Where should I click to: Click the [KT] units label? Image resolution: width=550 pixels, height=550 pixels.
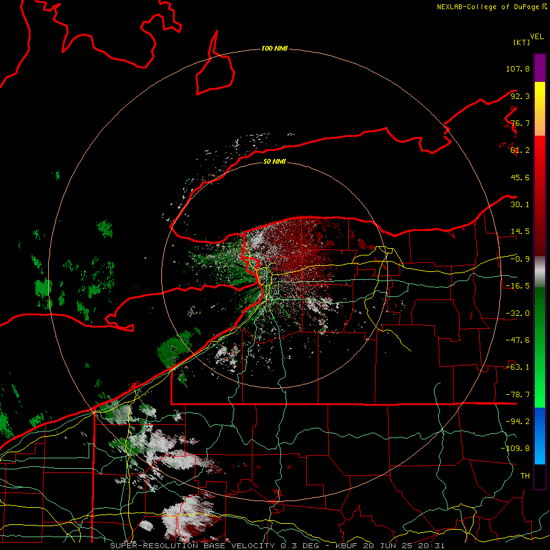click(x=522, y=42)
